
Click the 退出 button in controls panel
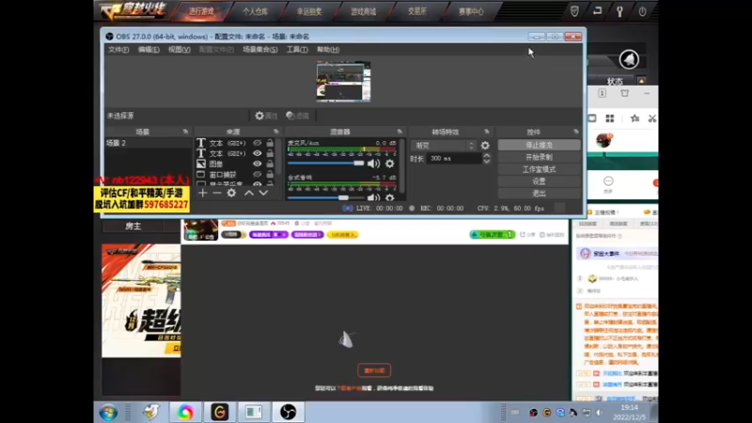539,194
